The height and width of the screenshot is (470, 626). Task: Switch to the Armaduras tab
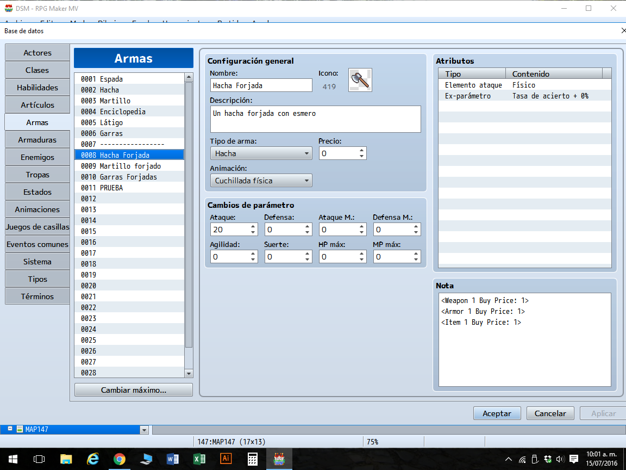pyautogui.click(x=37, y=140)
